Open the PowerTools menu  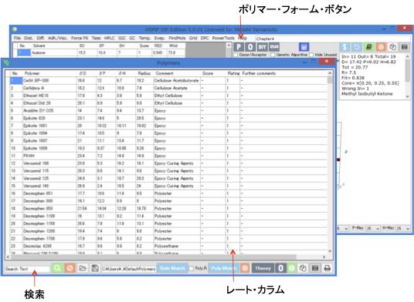pos(223,39)
